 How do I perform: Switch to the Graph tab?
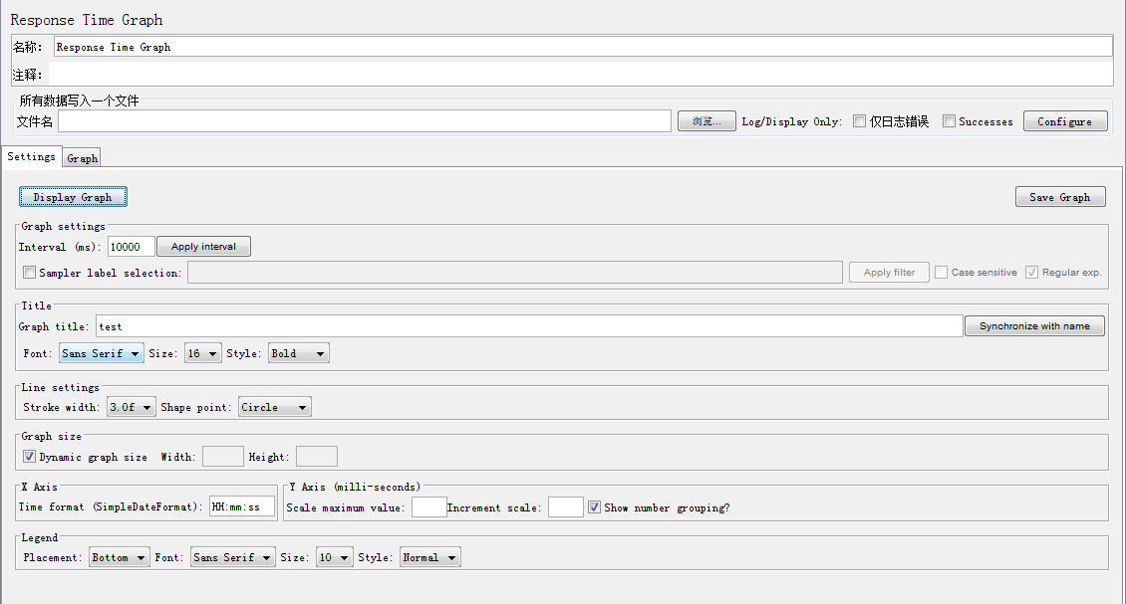pos(82,158)
